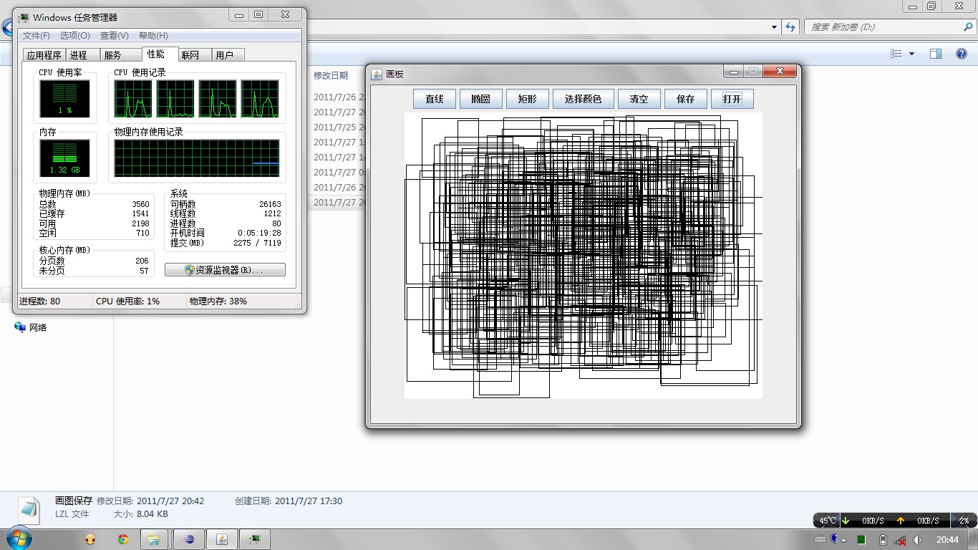
Task: Open the 选择颜色 color chooser
Action: point(583,99)
